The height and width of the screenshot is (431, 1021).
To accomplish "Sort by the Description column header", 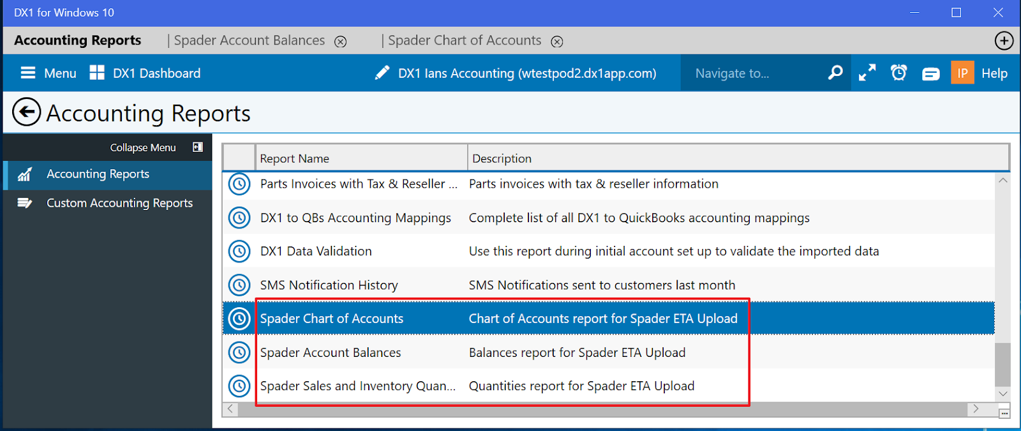I will coord(738,158).
